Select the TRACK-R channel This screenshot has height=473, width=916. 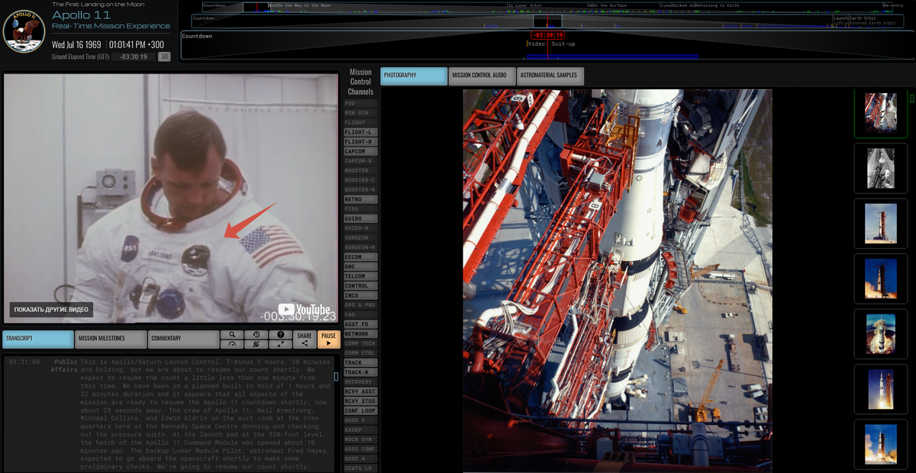pos(360,372)
